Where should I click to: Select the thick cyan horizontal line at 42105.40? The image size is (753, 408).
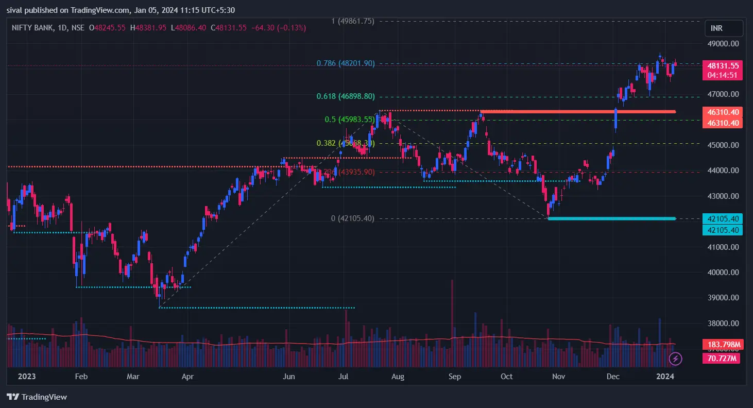point(612,218)
